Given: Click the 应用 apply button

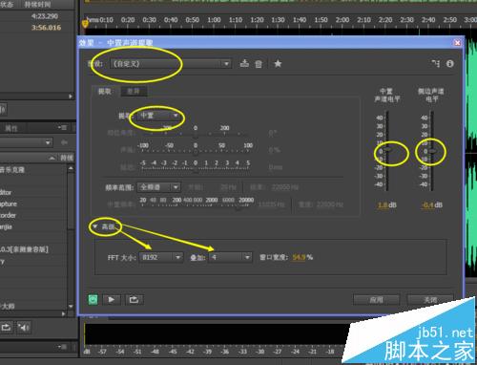Looking at the screenshot, I should tap(376, 300).
